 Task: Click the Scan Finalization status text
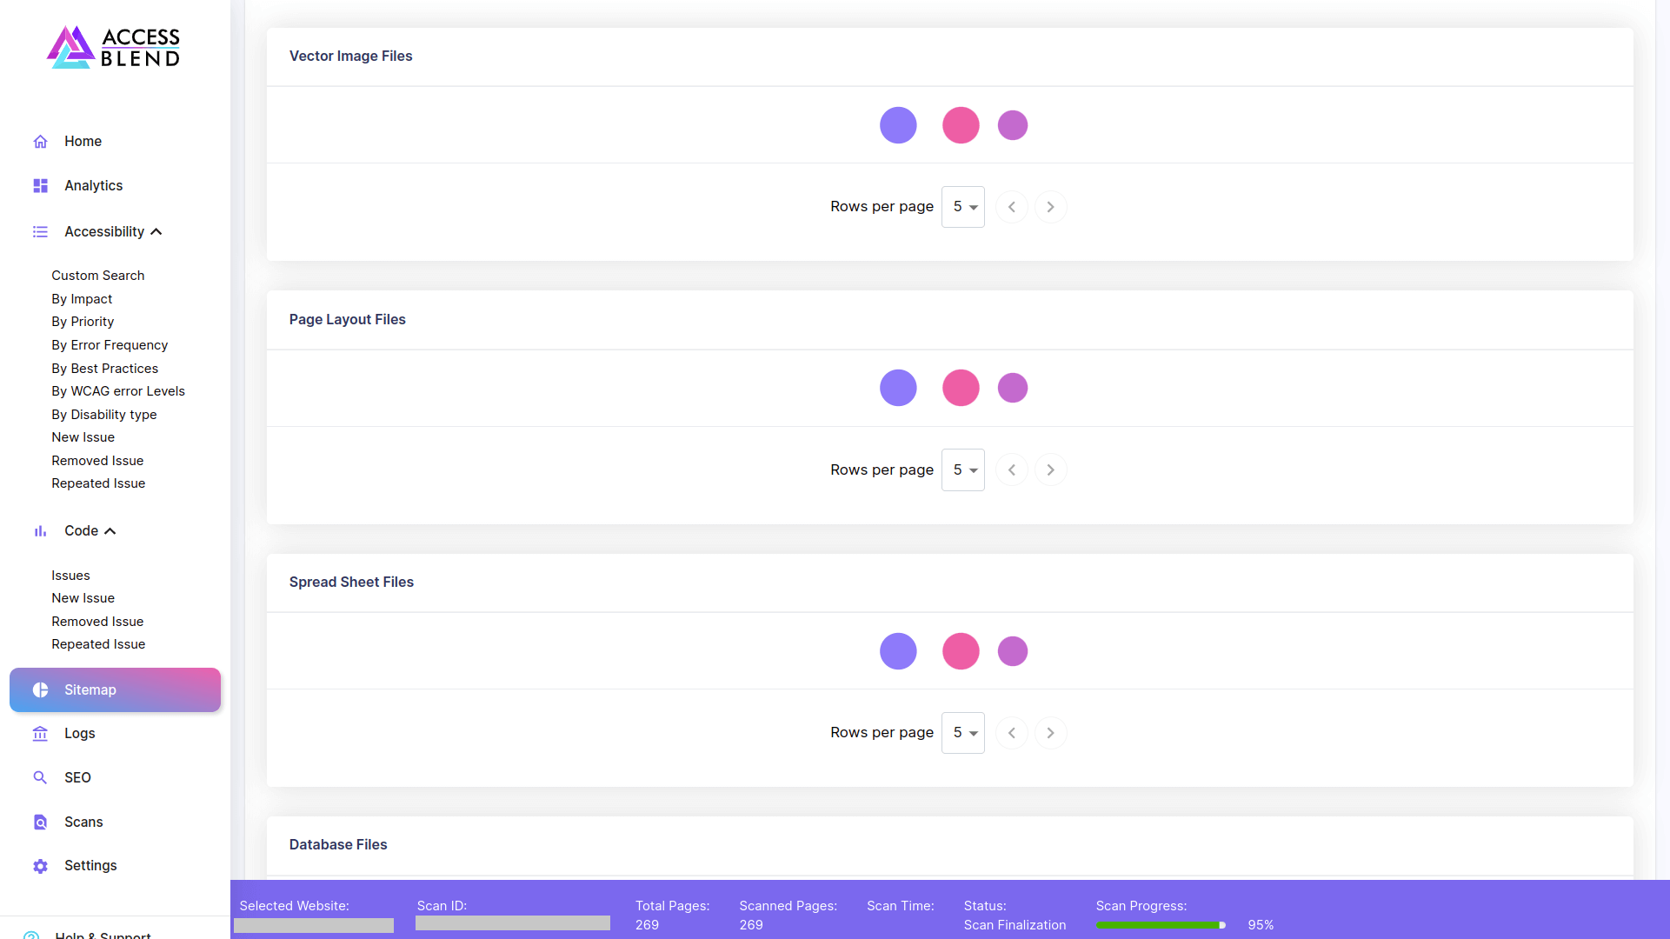click(x=1015, y=925)
